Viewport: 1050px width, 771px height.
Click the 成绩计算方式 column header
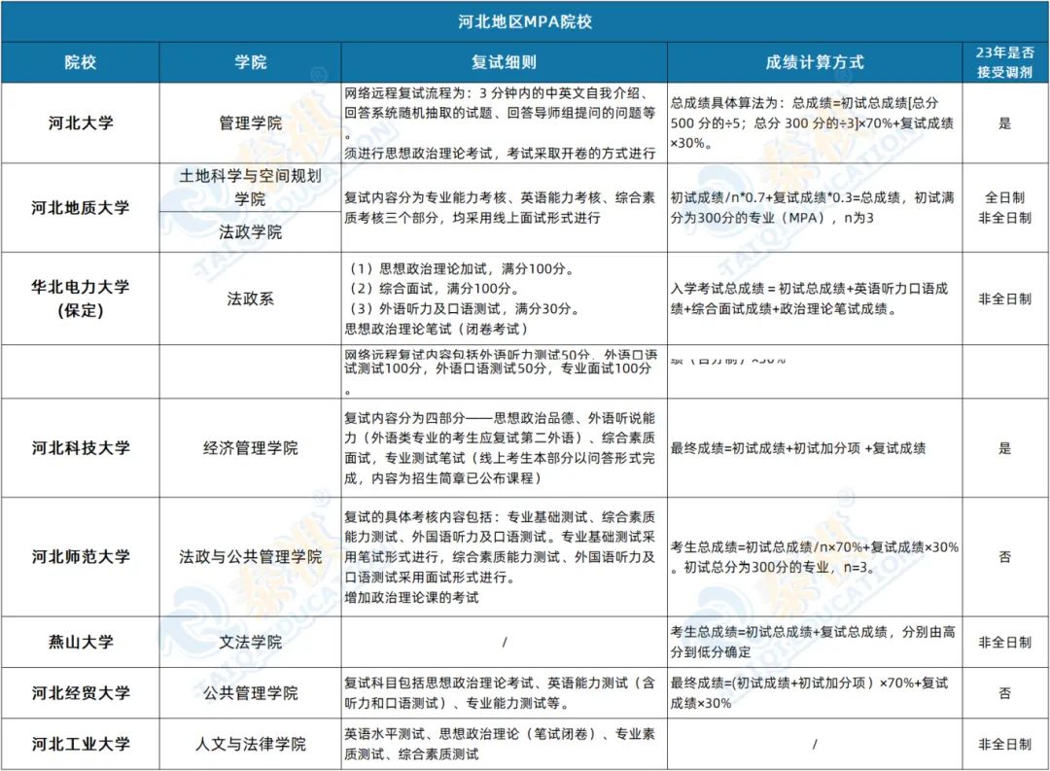point(815,62)
